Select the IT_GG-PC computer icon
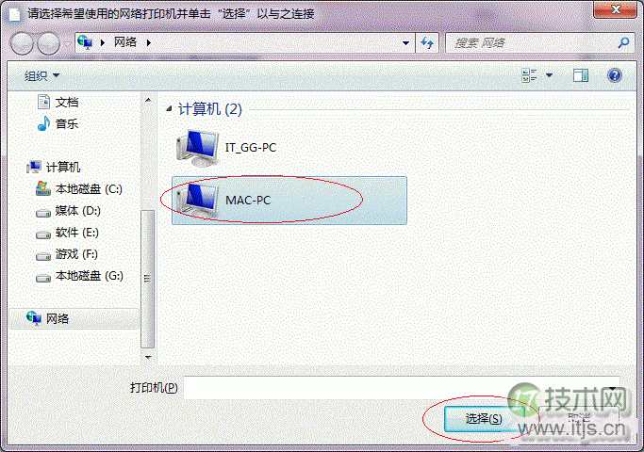 (197, 148)
